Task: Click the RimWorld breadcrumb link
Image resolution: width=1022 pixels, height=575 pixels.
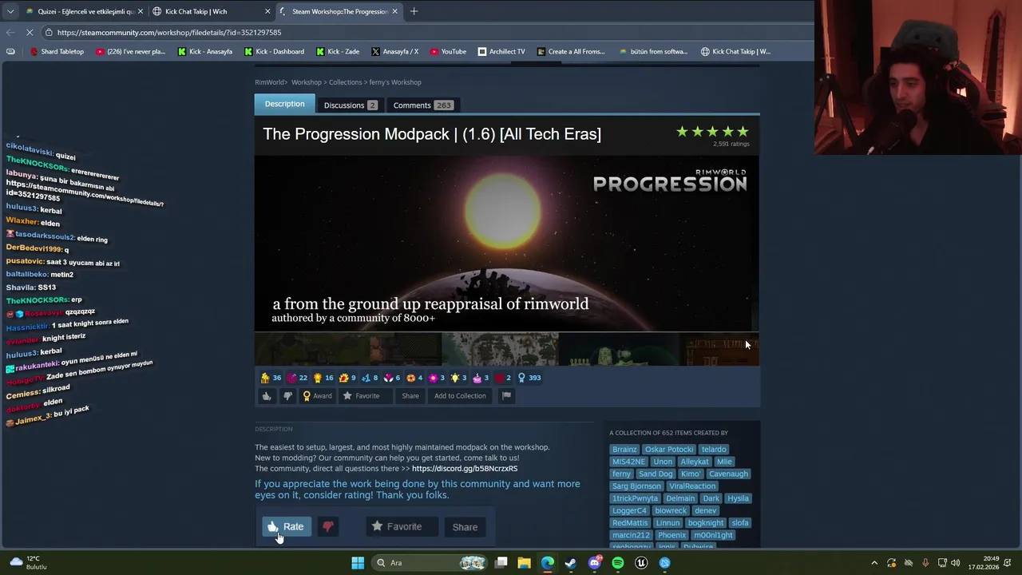Action: click(270, 82)
